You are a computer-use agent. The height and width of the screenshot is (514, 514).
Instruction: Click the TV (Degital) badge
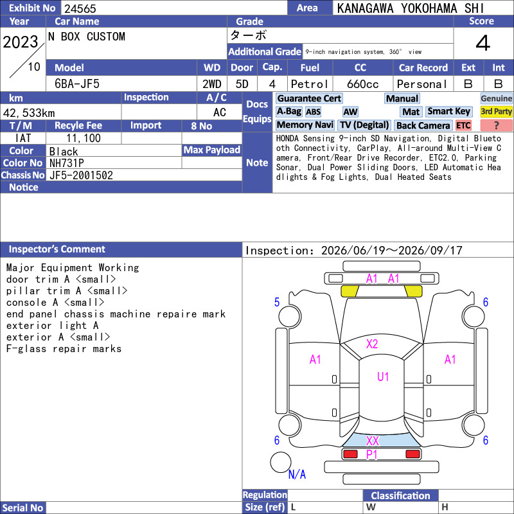click(x=364, y=125)
